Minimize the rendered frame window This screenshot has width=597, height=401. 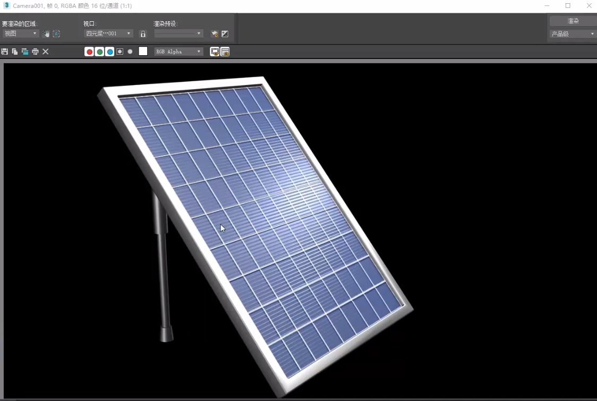click(547, 6)
